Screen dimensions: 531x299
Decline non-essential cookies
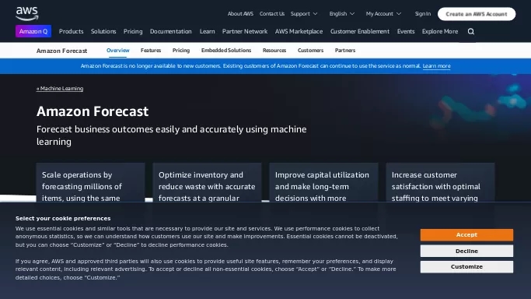point(466,251)
